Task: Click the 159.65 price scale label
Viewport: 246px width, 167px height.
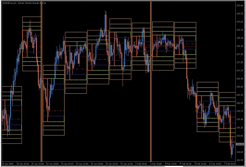Action: tap(240, 6)
